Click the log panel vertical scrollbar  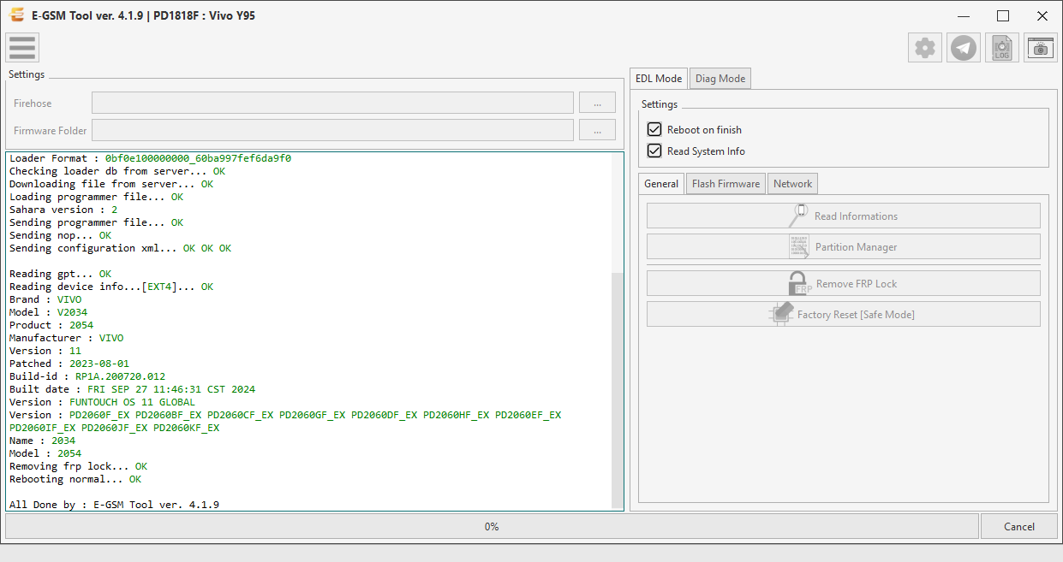pos(618,389)
